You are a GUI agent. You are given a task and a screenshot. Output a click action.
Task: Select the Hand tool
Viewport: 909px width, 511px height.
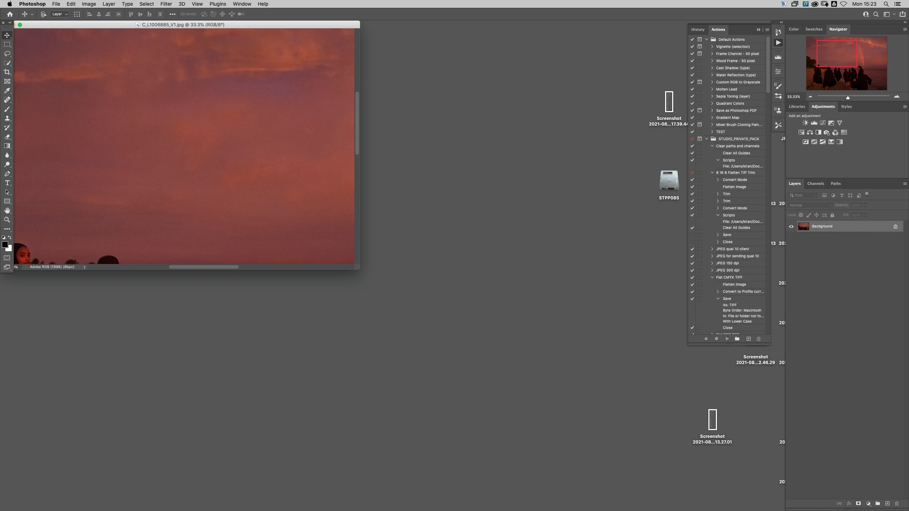click(7, 210)
